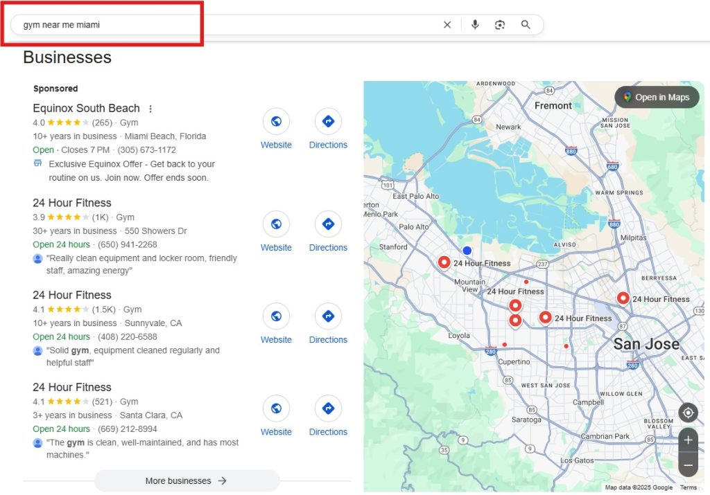Open Equinox South Beach listing title
This screenshot has height=495, width=710.
coord(86,109)
